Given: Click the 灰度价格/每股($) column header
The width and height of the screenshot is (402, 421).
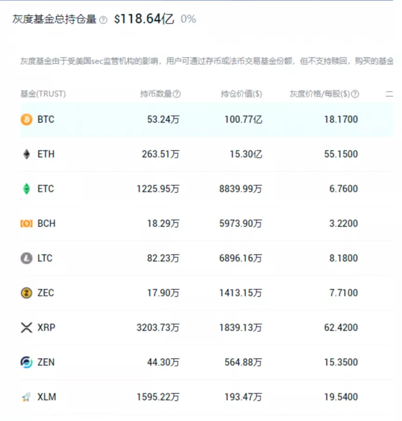Looking at the screenshot, I should point(320,94).
